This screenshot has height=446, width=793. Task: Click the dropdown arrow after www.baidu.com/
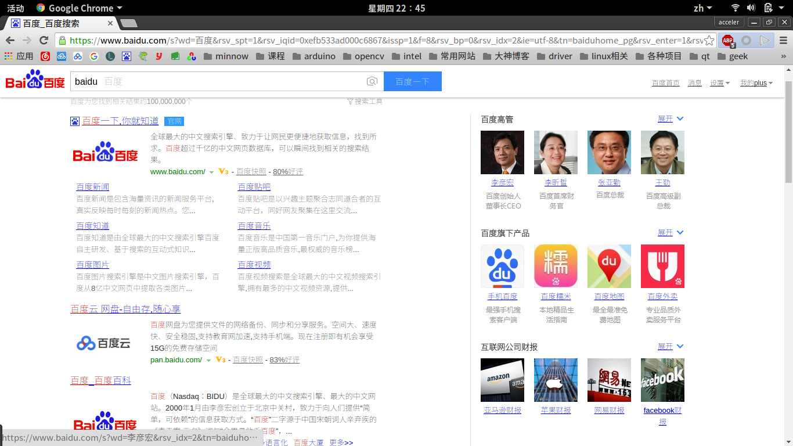(x=211, y=172)
